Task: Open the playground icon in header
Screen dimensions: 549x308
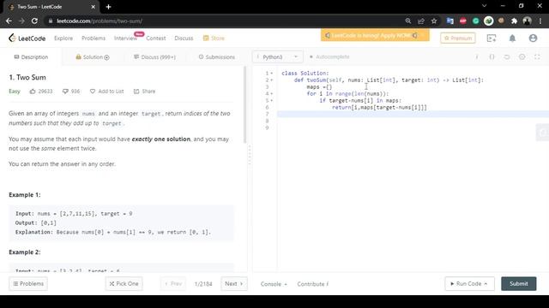Action: tap(492, 38)
